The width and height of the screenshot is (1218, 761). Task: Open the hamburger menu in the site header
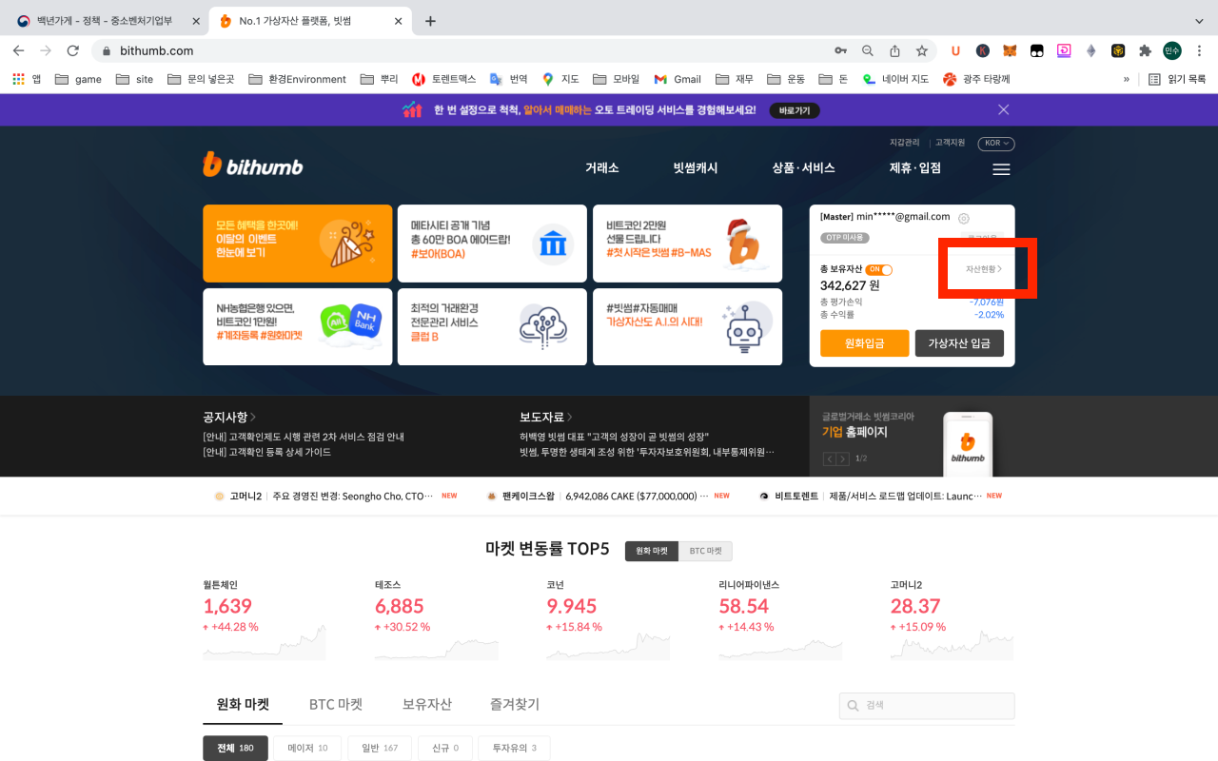(x=1001, y=169)
